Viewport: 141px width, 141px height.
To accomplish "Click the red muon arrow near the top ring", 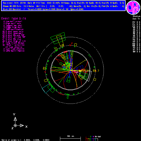I will [71, 44].
